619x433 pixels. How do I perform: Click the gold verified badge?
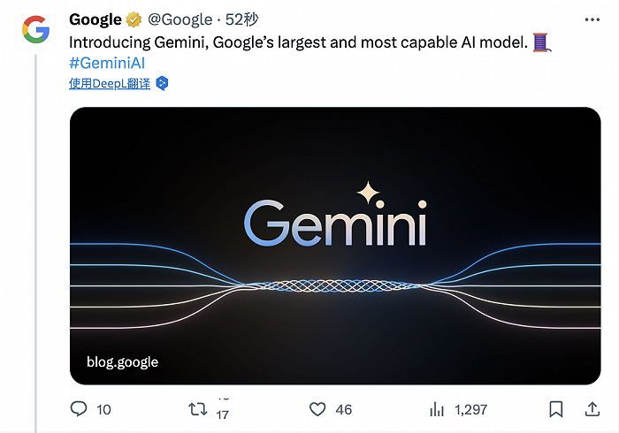134,19
